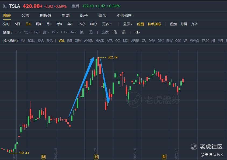This screenshot has width=227, height=160.
Task: Open the Fibonacci tool dropdown arrow
Action: coord(48,32)
